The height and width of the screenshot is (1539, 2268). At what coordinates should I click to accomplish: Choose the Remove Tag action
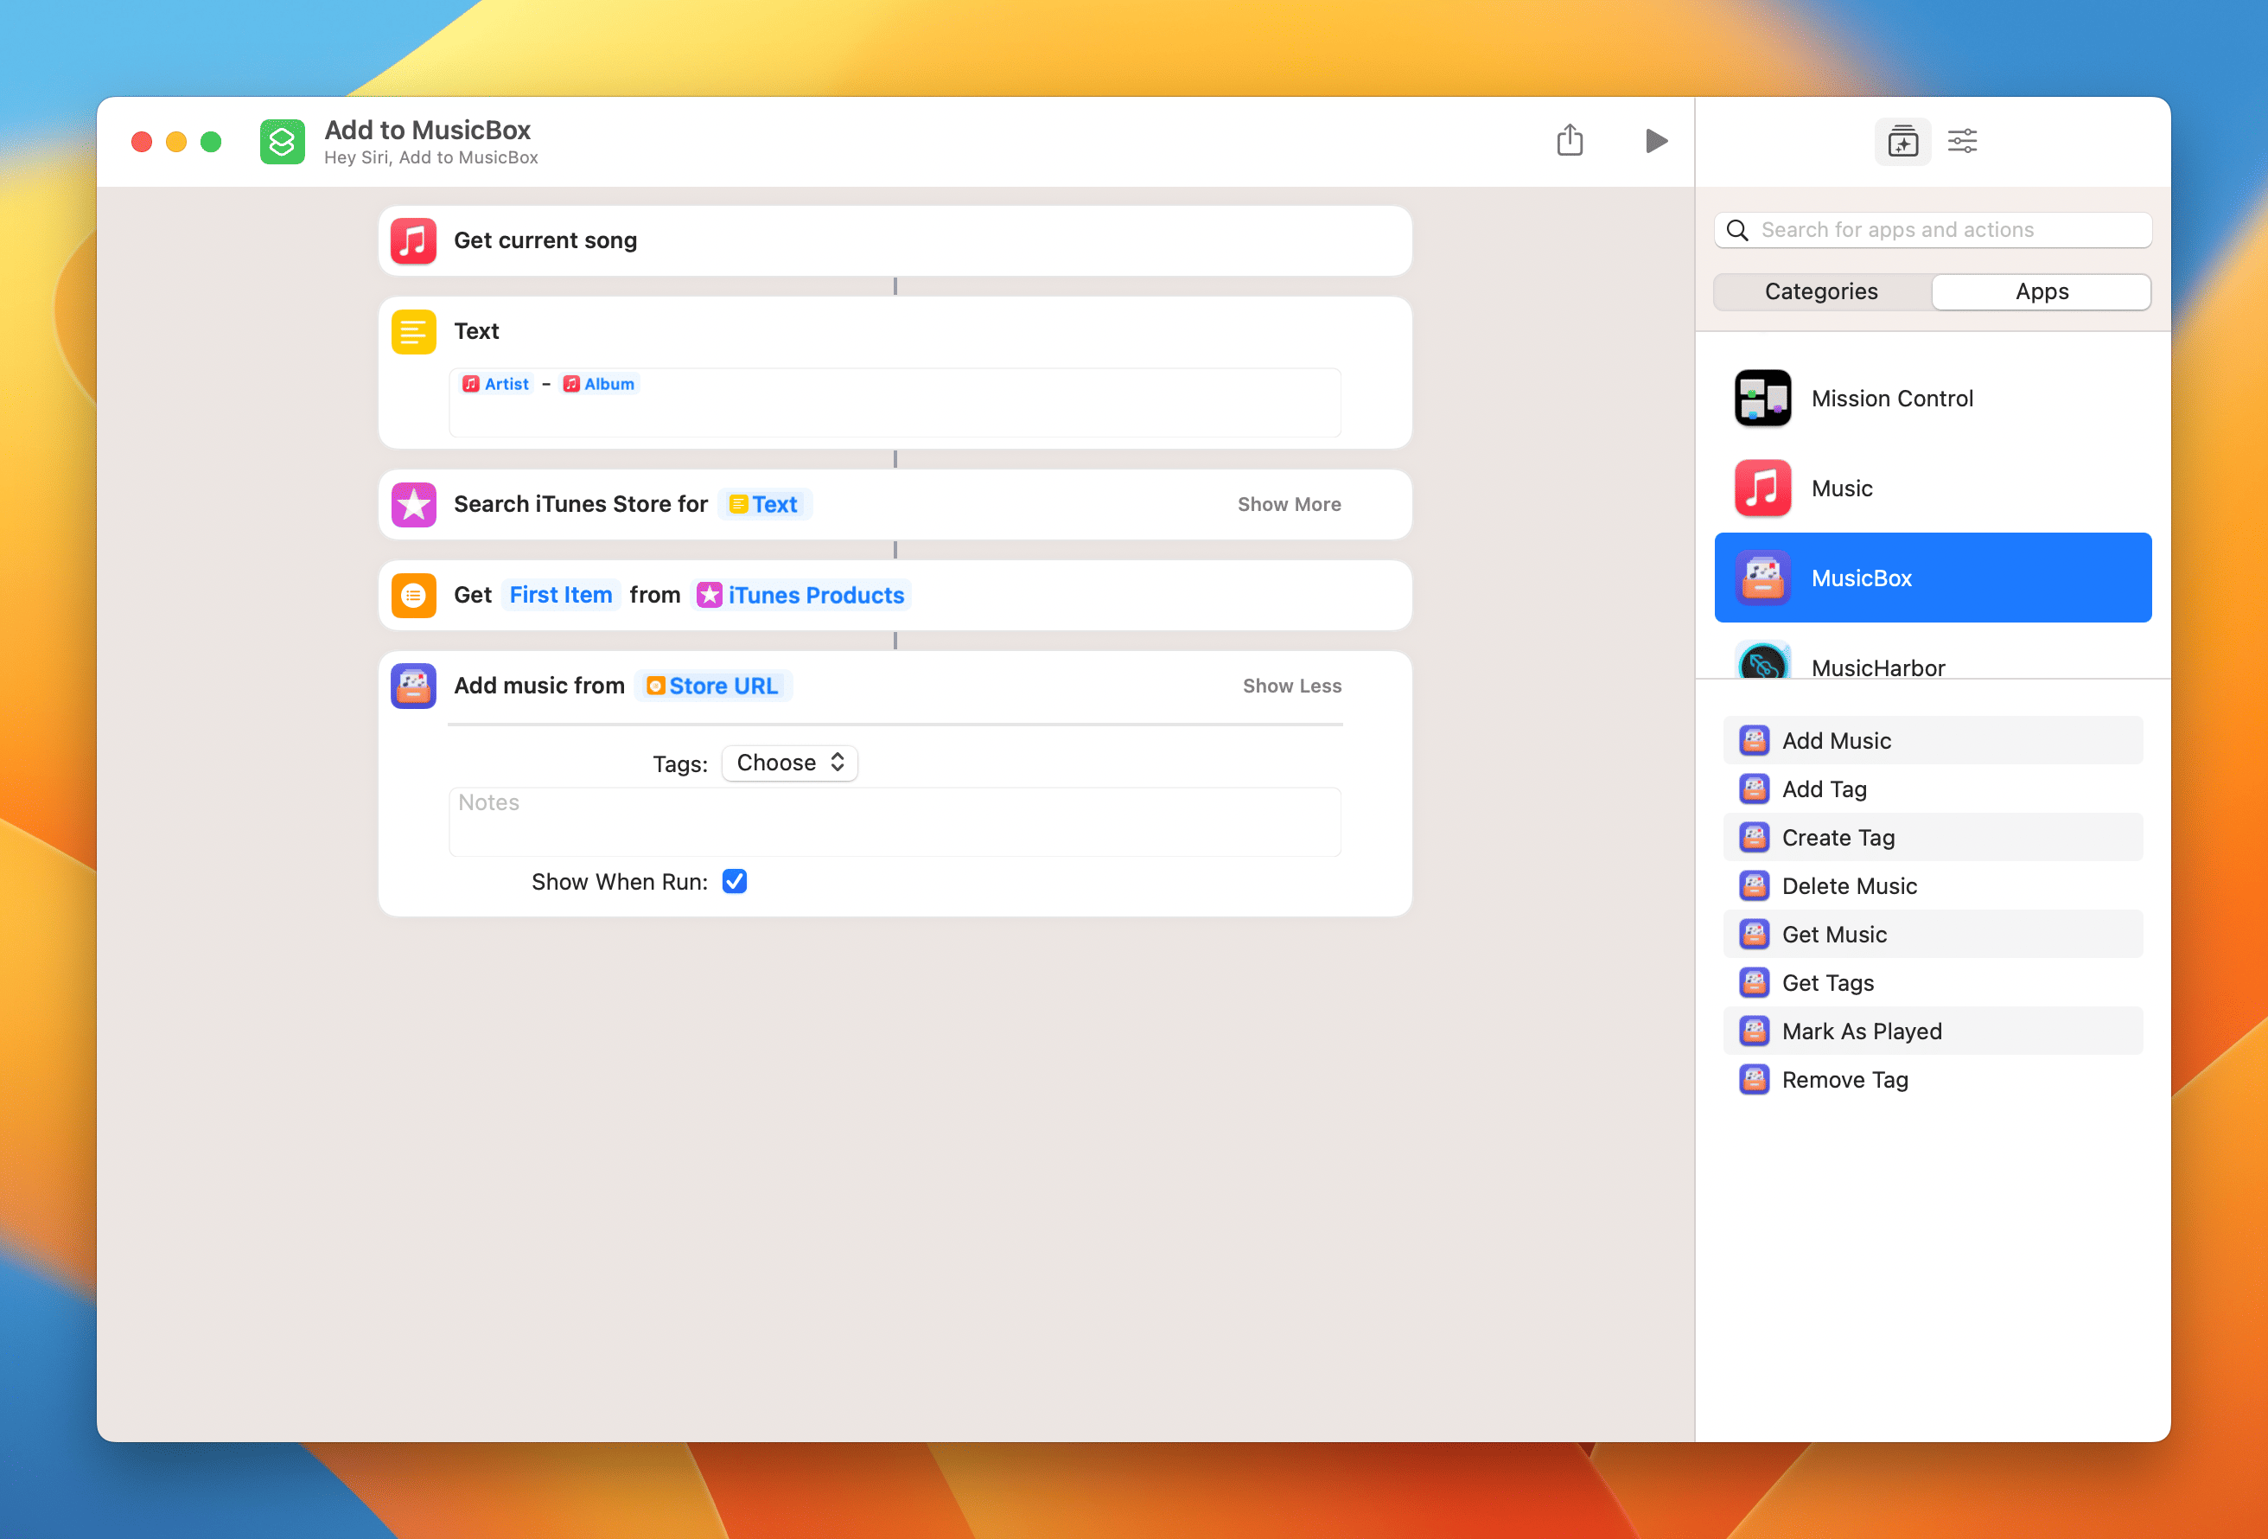[x=1933, y=1080]
